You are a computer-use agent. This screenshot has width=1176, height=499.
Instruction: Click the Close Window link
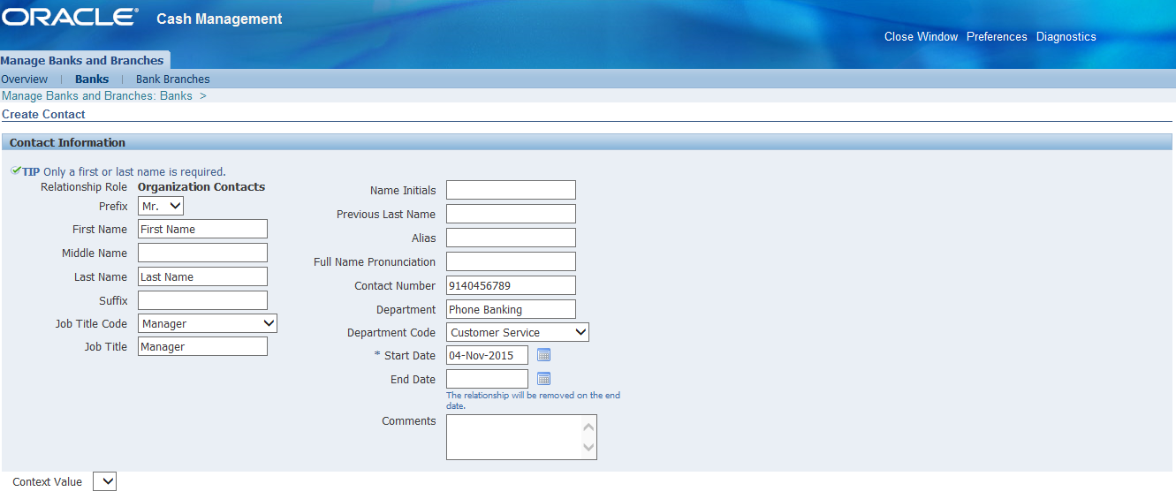coord(921,37)
